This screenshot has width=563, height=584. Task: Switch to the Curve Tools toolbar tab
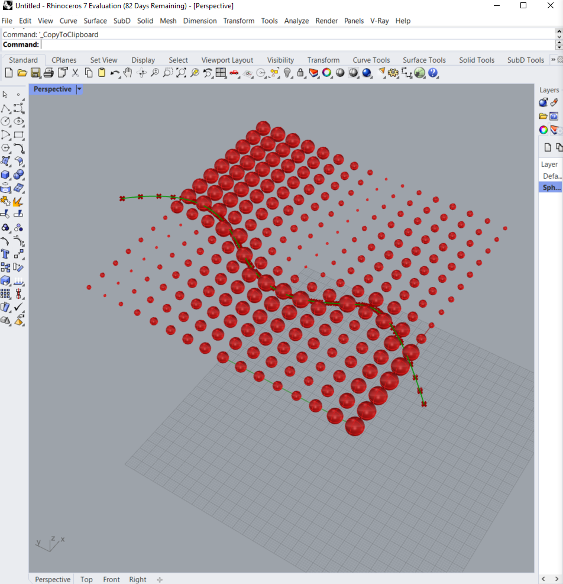coord(371,60)
